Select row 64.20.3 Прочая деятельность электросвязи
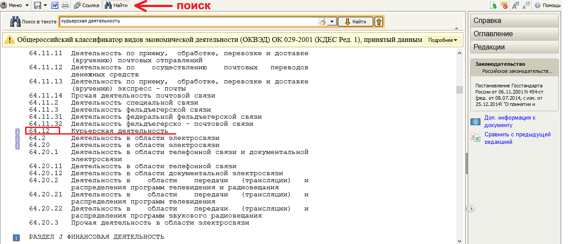This screenshot has width=572, height=244. click(x=139, y=223)
